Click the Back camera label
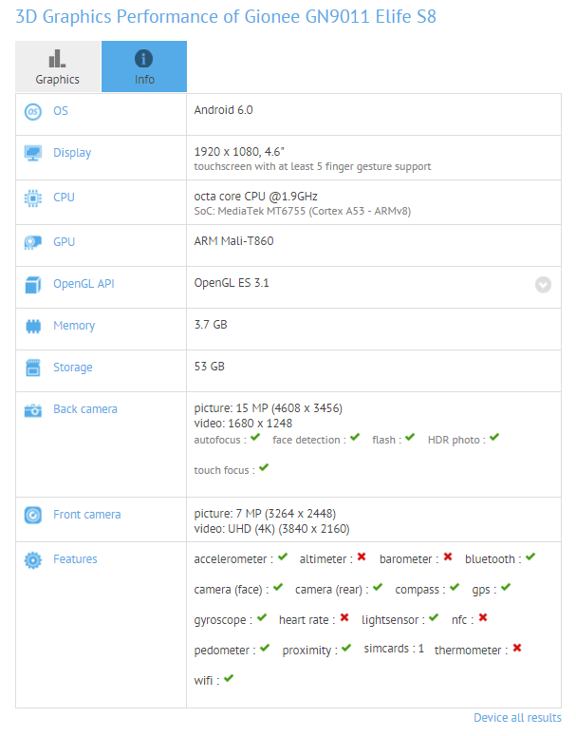The width and height of the screenshot is (576, 736). (85, 409)
